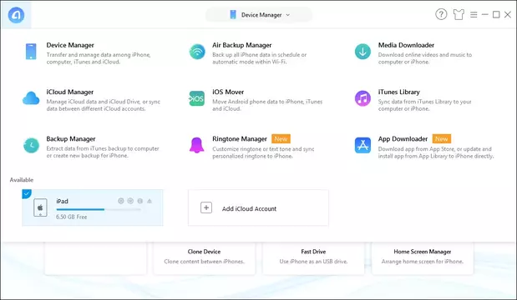Open the Device Manager phone icon
The height and width of the screenshot is (300, 517).
pyautogui.click(x=31, y=52)
